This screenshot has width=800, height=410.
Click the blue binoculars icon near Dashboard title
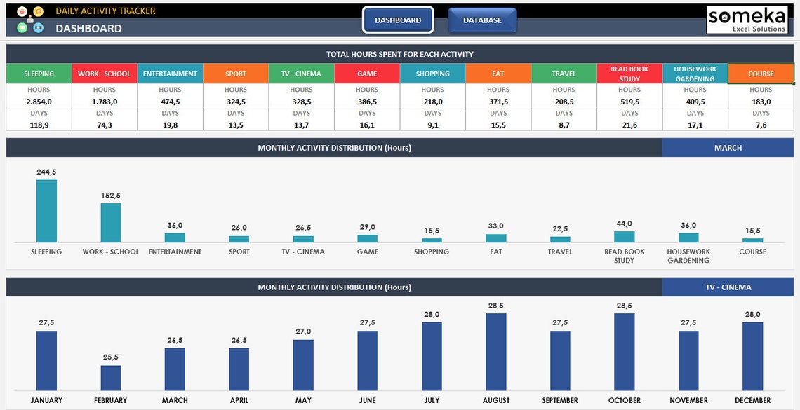coord(39,28)
